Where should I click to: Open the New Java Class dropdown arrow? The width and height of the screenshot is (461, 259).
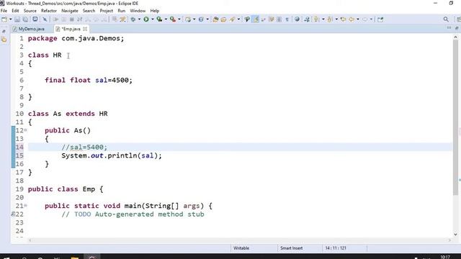point(207,19)
